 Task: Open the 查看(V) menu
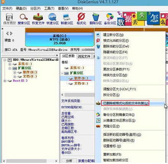63,8
